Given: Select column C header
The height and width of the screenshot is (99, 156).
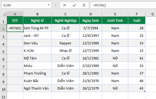Looking at the screenshot, I should pyautogui.click(x=65, y=14).
